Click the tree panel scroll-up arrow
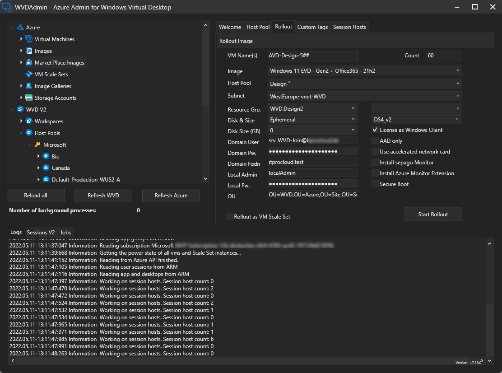The image size is (502, 373). pos(205,25)
